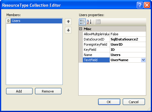Viewport: 152px width, 112px height.
Task: Click the index 0 cell beside Users
Action: coord(9,21)
